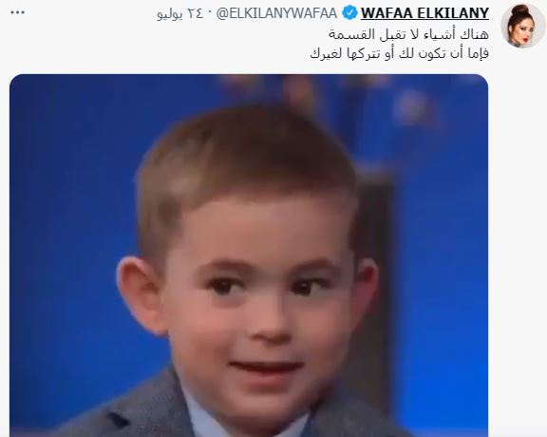547x437 pixels.
Task: Open the three-dot more options menu
Action: tap(17, 13)
